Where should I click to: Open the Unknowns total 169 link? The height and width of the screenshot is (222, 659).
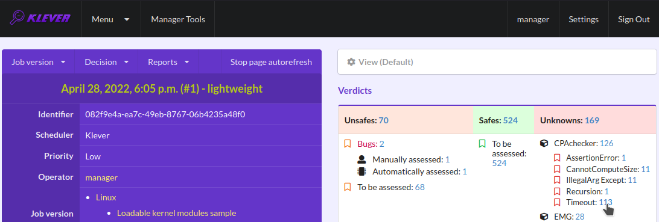[x=592, y=121]
